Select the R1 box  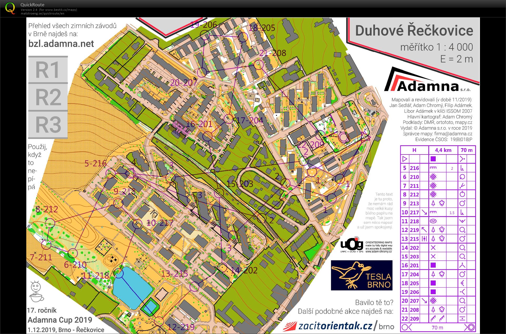coord(48,70)
